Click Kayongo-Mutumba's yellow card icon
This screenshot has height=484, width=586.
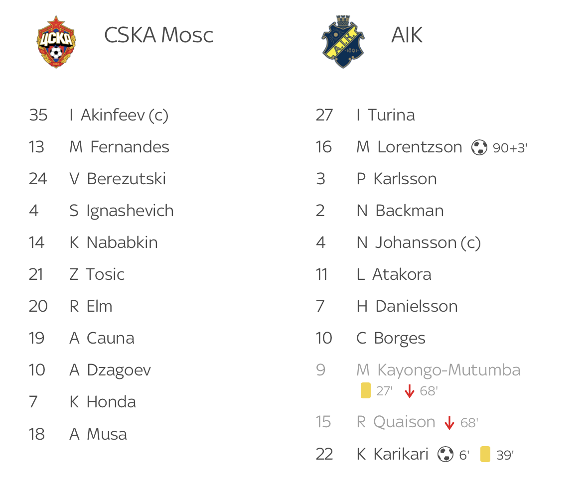point(366,390)
